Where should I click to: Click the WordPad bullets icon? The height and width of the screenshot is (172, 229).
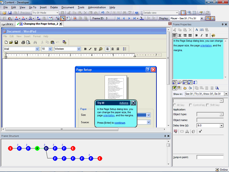(125, 49)
